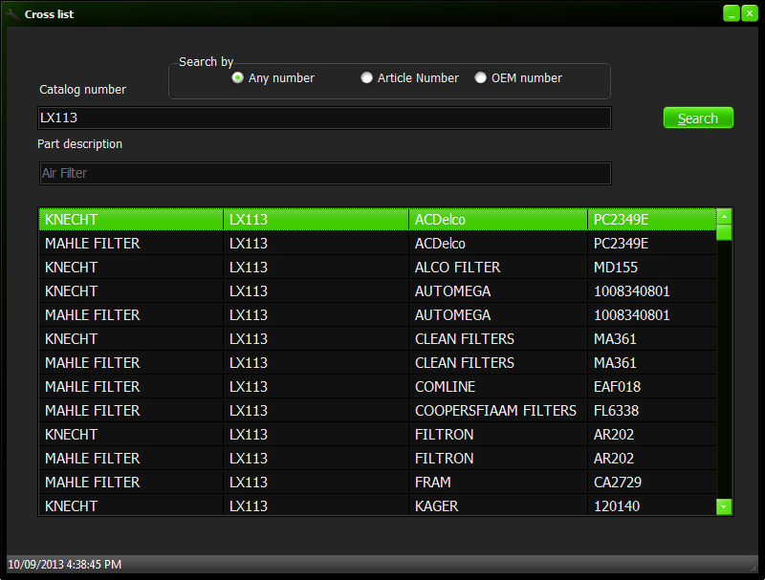The height and width of the screenshot is (580, 765).
Task: Click the results list scrollbar thumb
Action: coord(724,232)
